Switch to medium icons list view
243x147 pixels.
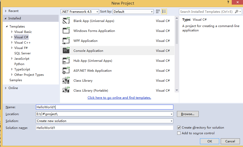click(x=164, y=11)
